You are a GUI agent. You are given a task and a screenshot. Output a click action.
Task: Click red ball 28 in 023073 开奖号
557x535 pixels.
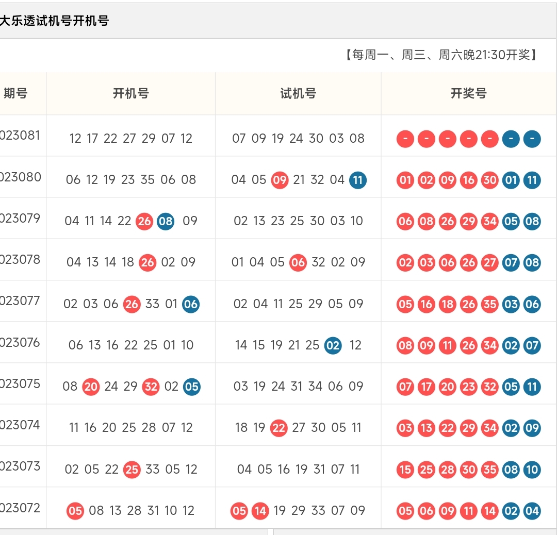(x=448, y=470)
